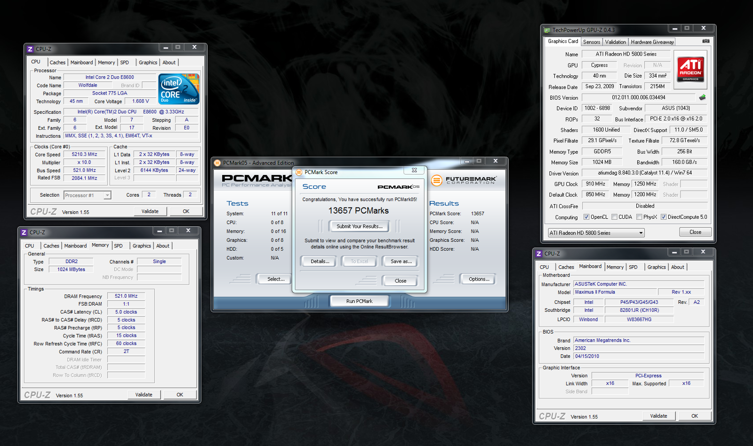The width and height of the screenshot is (753, 446).
Task: Click the GPU-Z BIOS save chip icon
Action: point(702,97)
